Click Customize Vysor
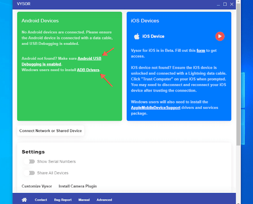 click(37, 186)
